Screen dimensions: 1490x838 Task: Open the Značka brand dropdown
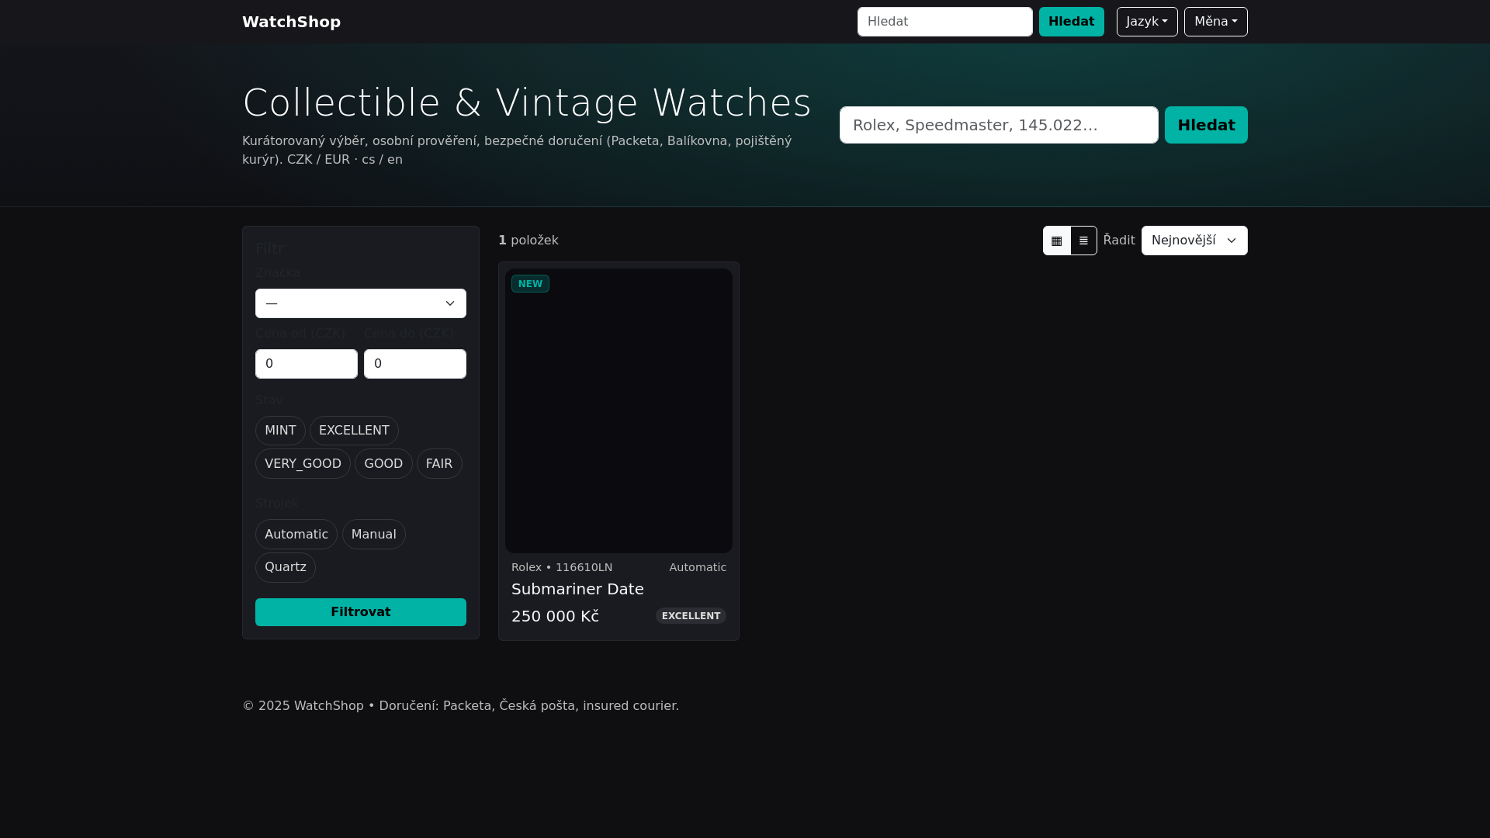click(x=360, y=303)
